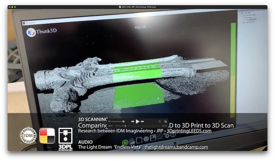Click the green window zoom button

tap(15, 7)
